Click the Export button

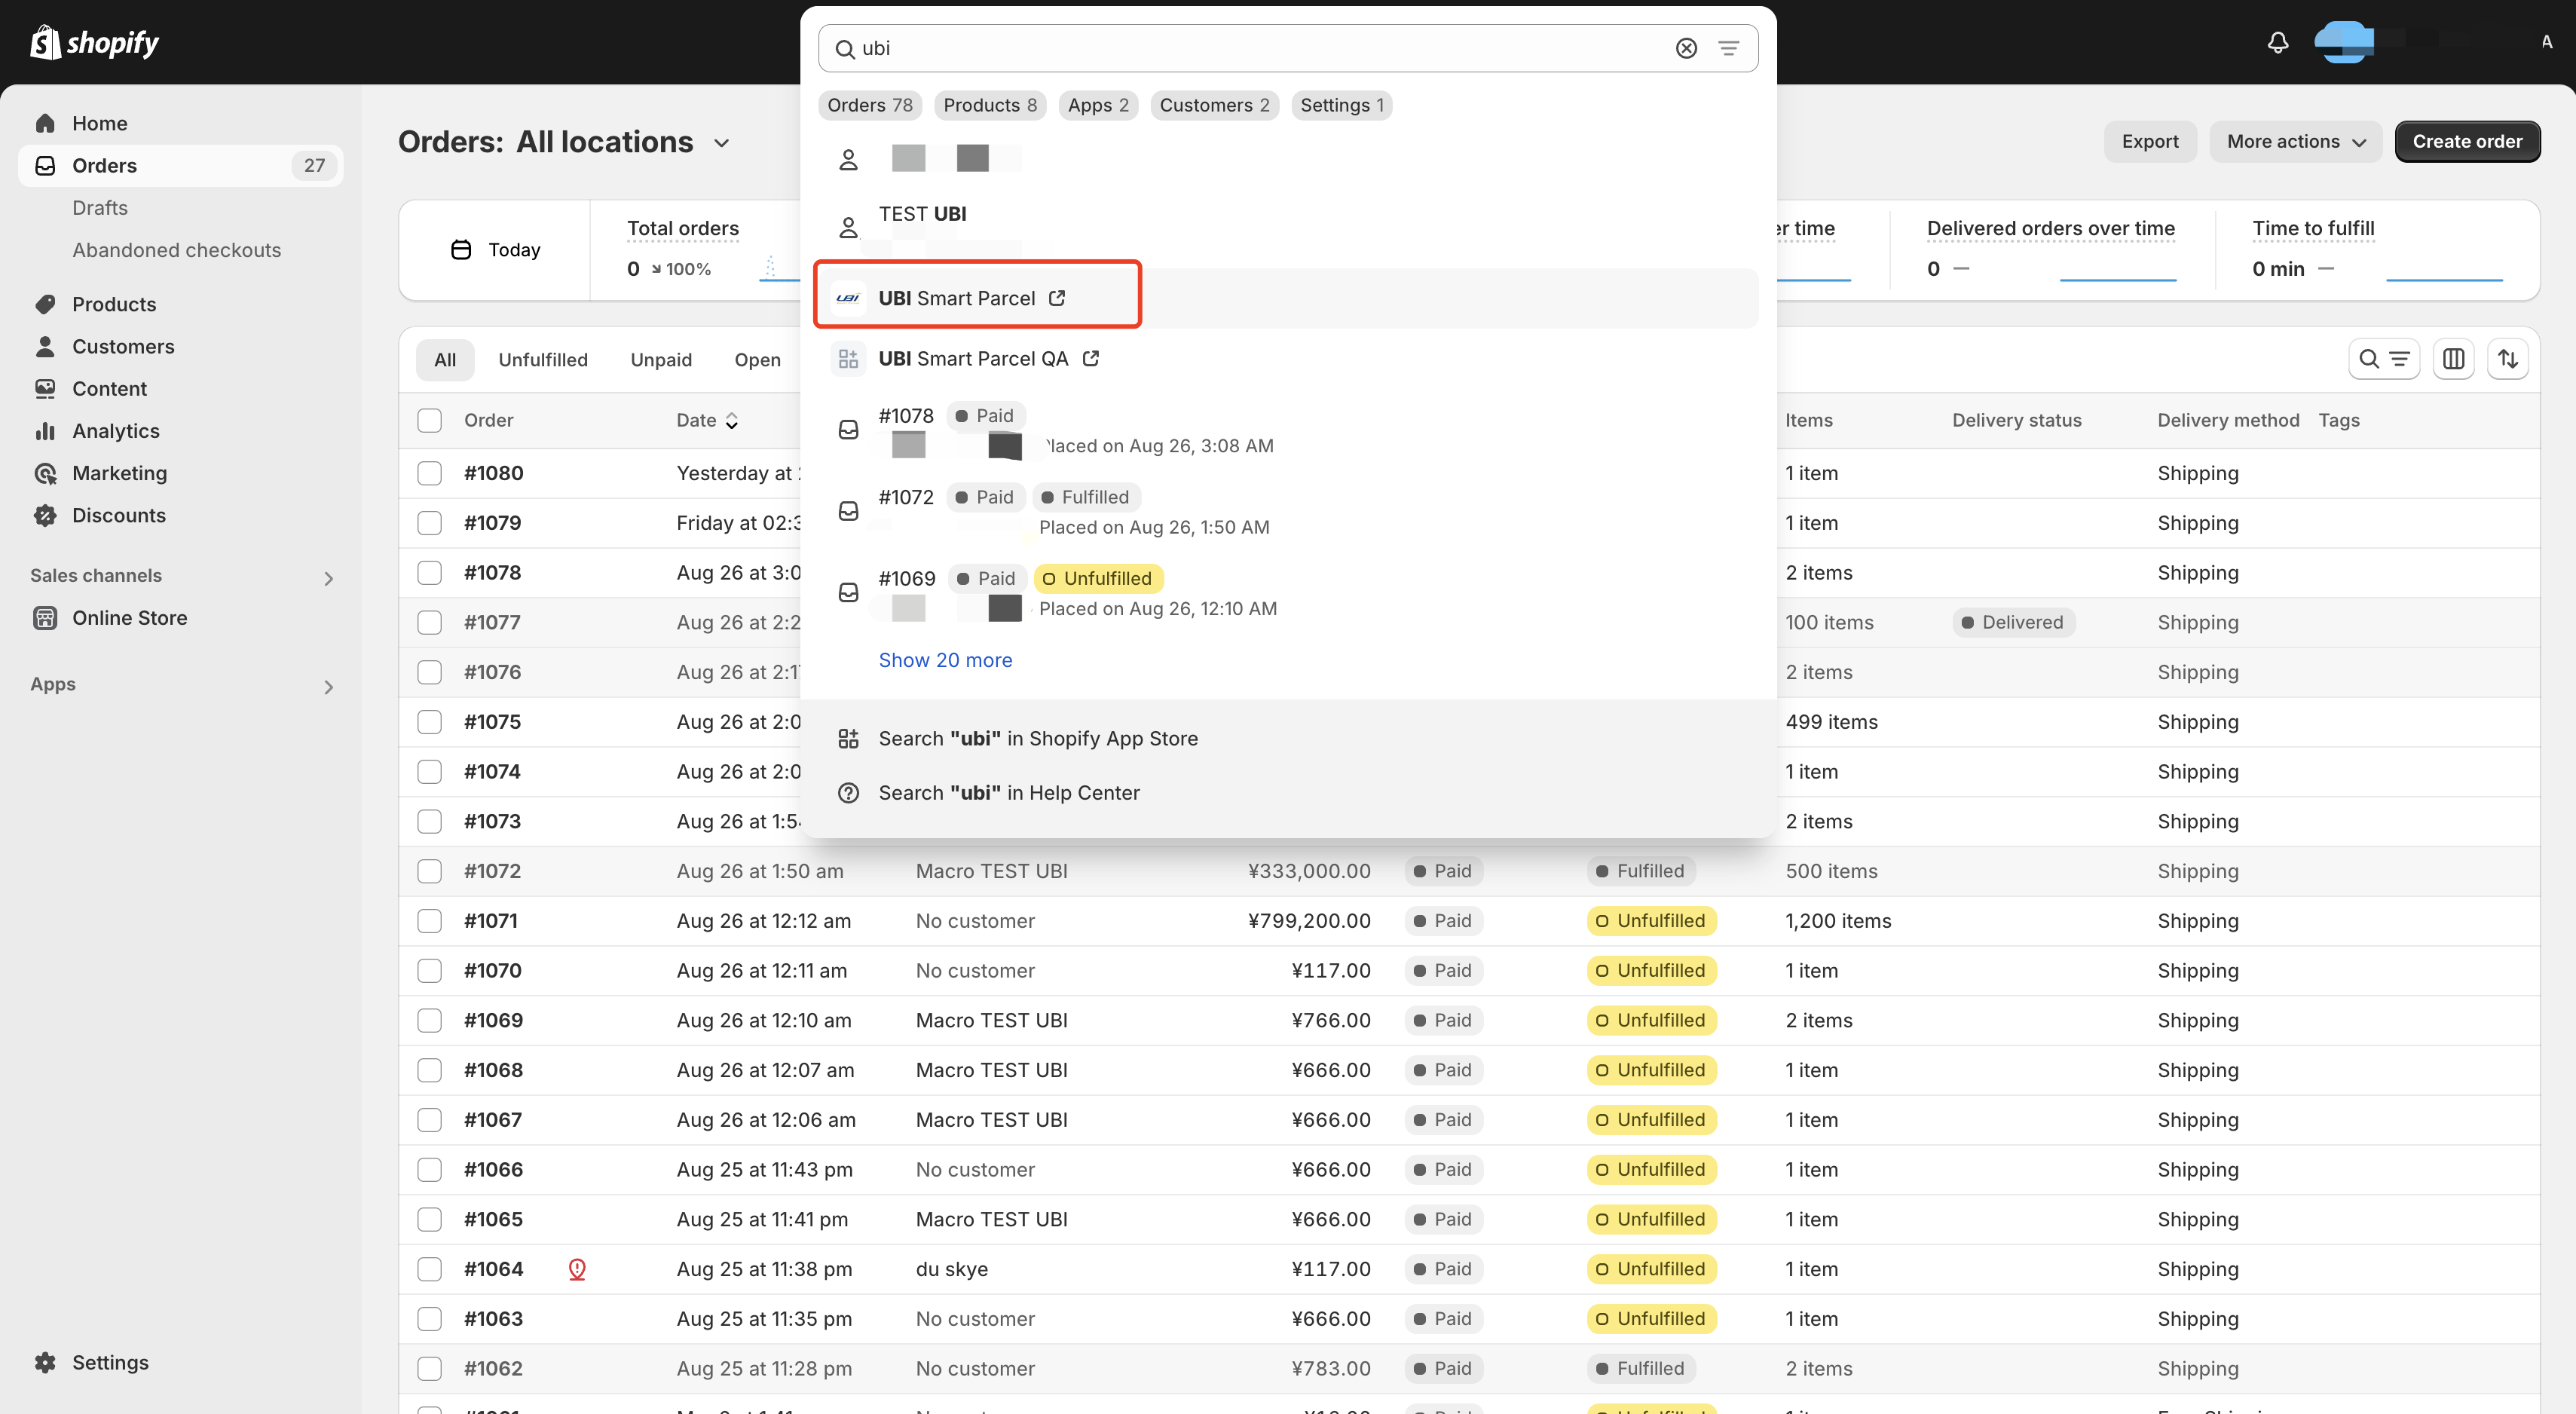point(2150,141)
